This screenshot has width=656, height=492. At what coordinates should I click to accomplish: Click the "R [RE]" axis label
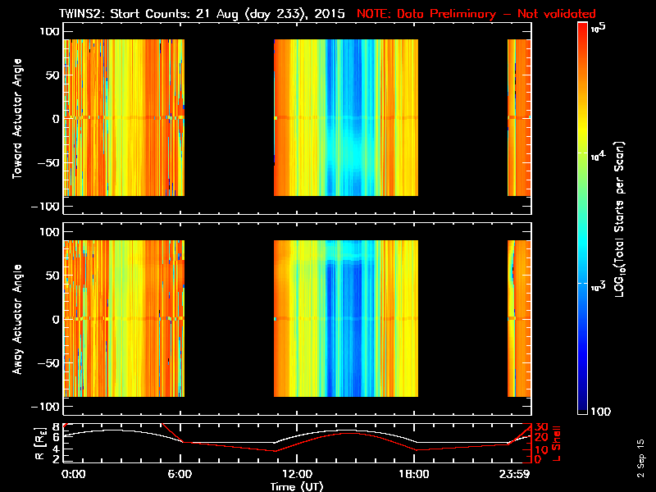[40, 444]
